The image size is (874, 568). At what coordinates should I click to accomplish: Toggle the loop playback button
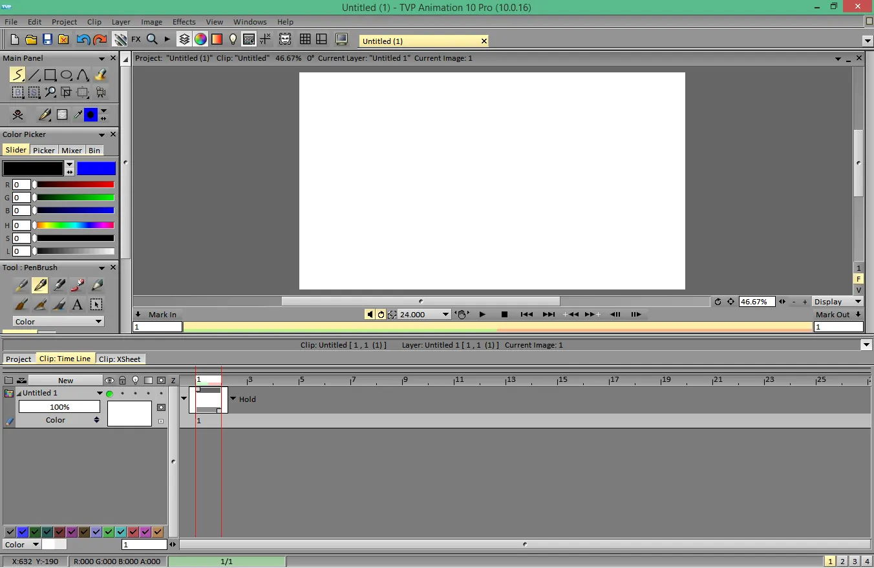point(381,315)
